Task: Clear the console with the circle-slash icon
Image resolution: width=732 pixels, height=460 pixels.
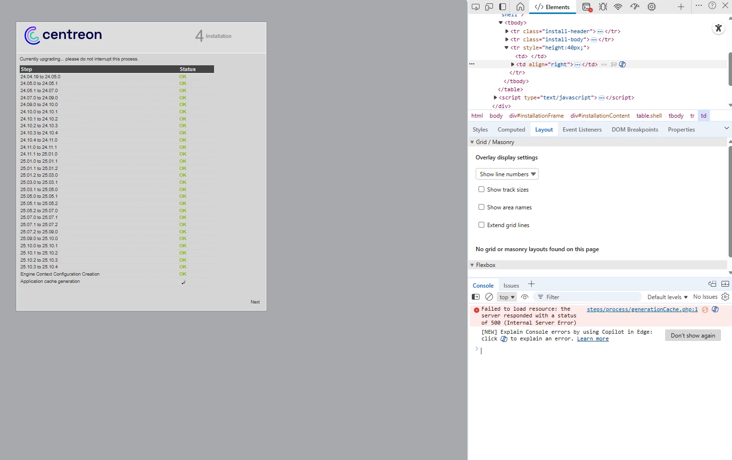Action: point(489,297)
